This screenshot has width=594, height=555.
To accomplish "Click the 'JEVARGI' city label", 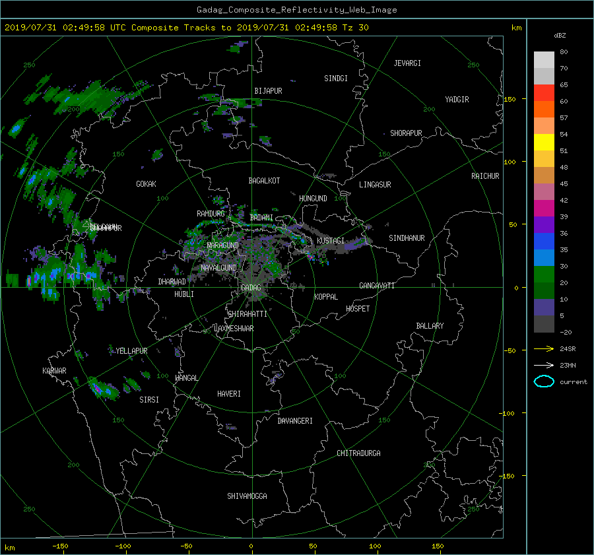I will (407, 63).
